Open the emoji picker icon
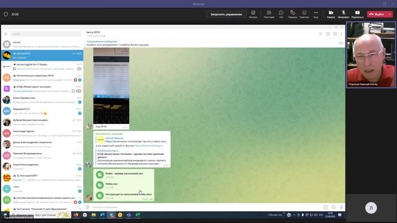The image size is (397, 223). (334, 207)
